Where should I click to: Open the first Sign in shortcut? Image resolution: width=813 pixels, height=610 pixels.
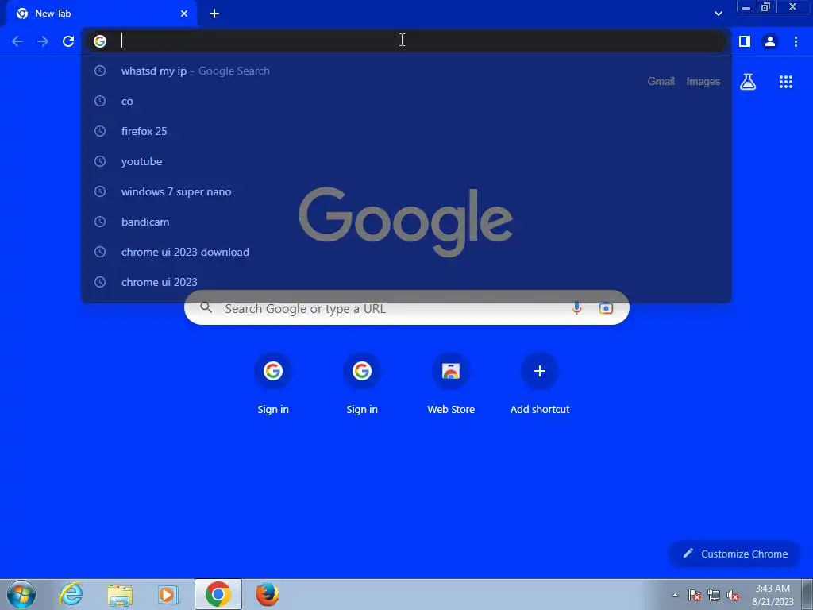[x=273, y=383]
